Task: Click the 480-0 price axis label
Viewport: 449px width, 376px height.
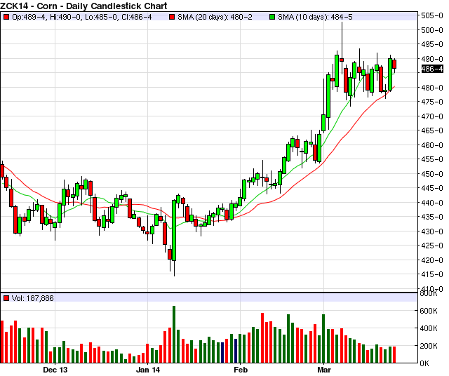Action: (x=432, y=88)
